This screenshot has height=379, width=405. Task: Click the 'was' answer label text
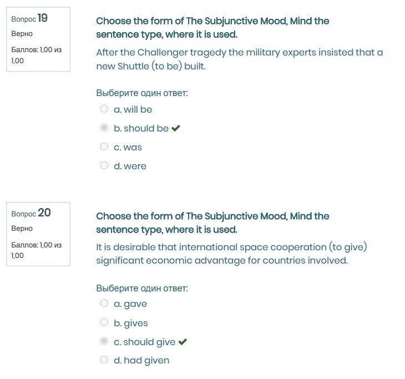pyautogui.click(x=133, y=147)
